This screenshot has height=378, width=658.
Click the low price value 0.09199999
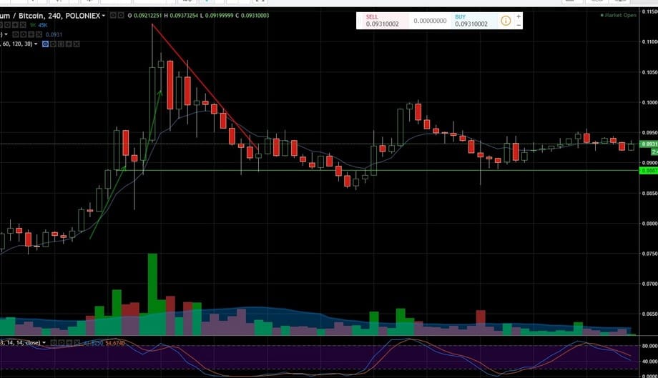click(x=219, y=16)
